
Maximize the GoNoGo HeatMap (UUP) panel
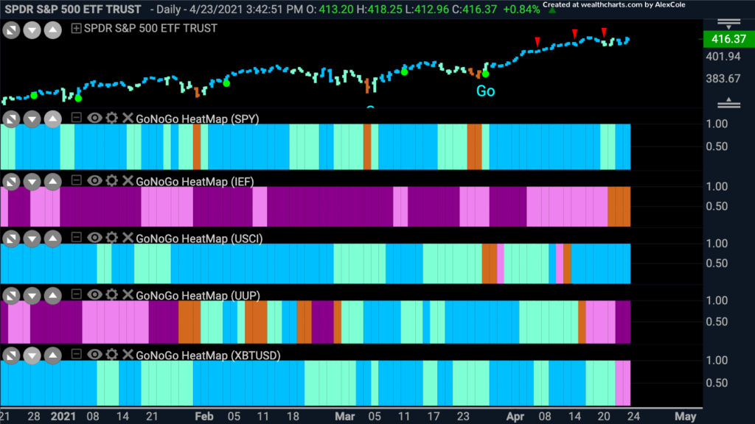pos(11,295)
